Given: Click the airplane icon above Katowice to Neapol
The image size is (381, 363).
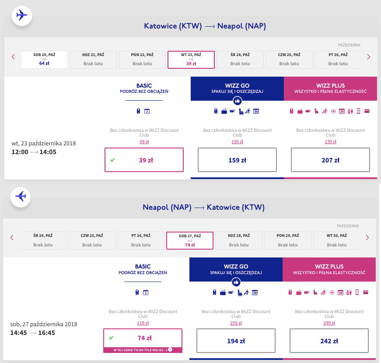Looking at the screenshot, I should pos(21,15).
